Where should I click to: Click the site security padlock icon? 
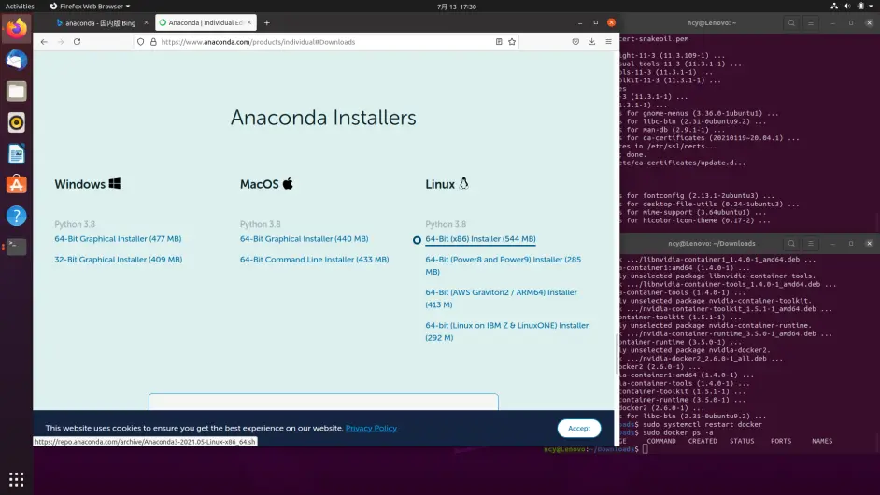point(153,41)
